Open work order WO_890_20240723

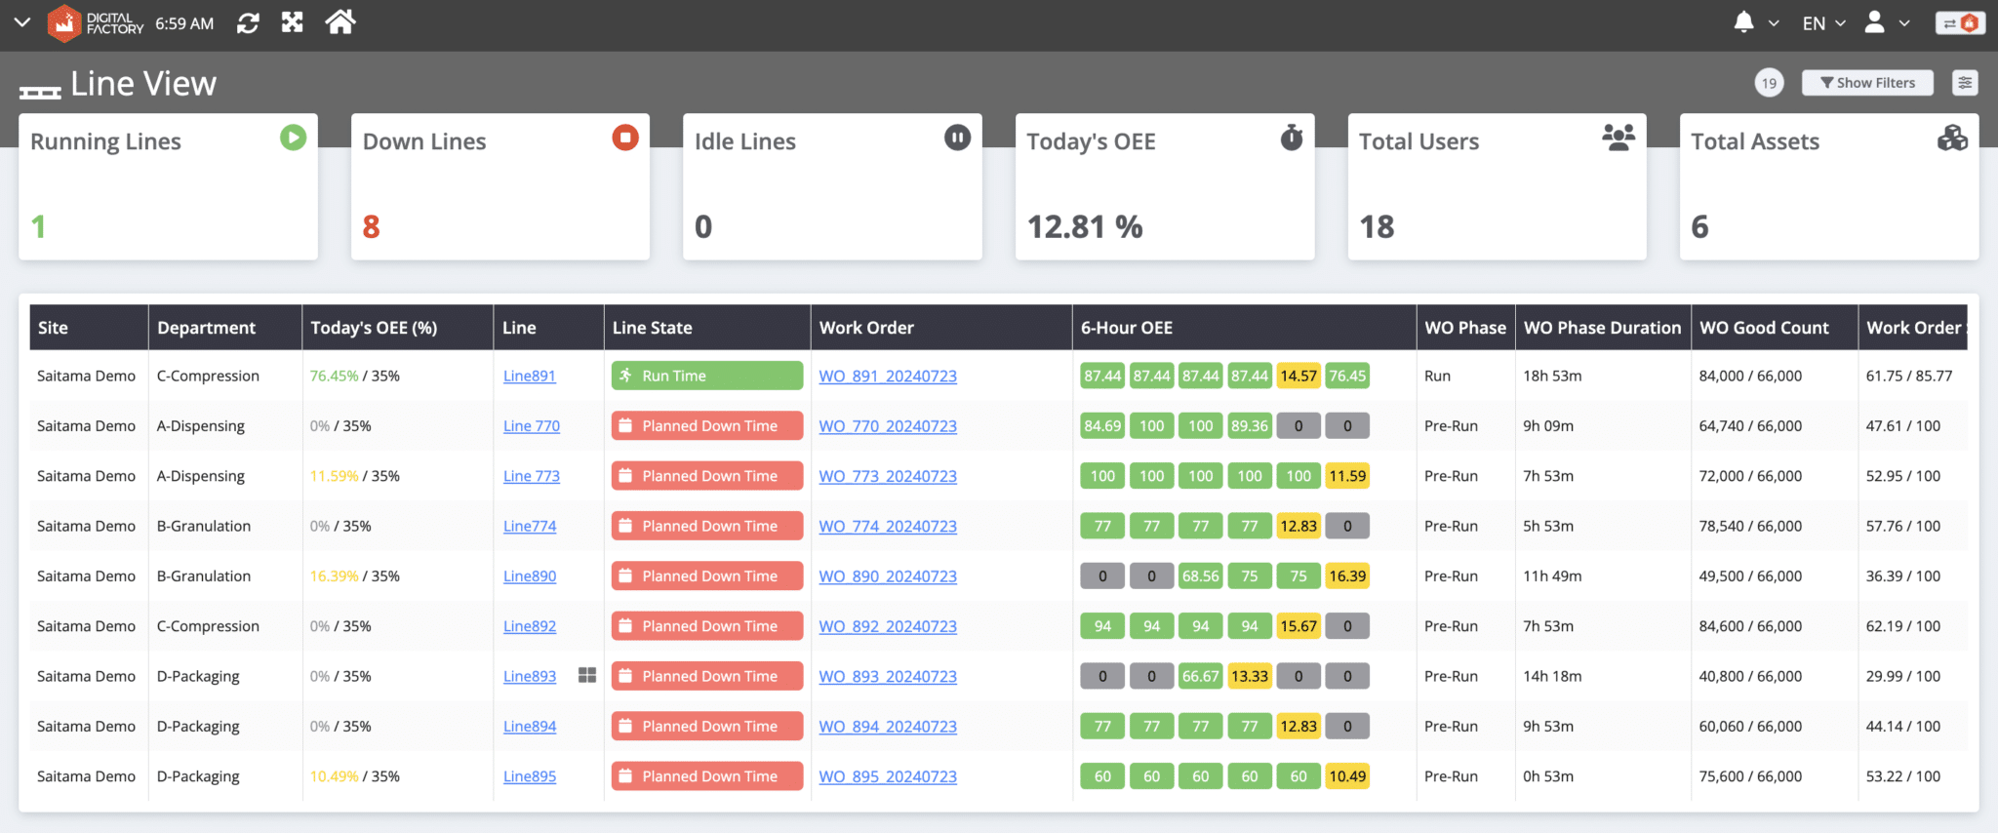[x=888, y=576]
